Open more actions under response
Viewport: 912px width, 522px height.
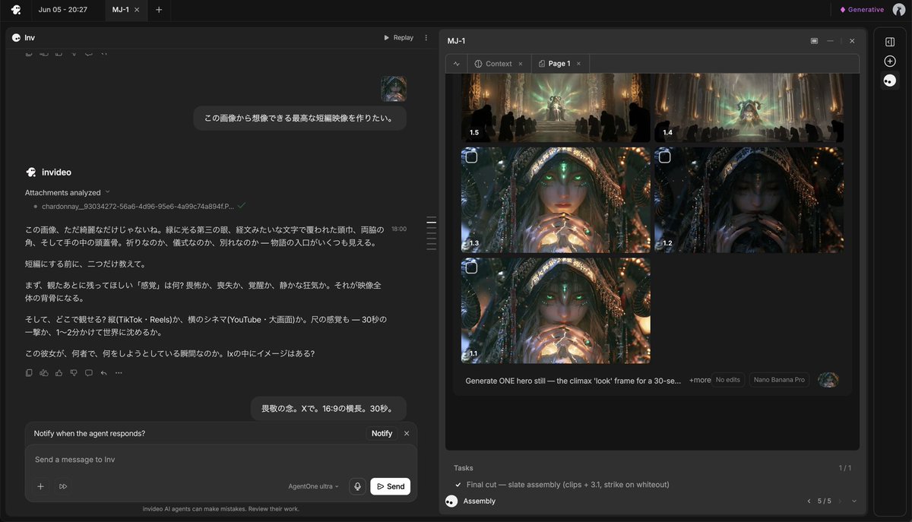coord(119,373)
